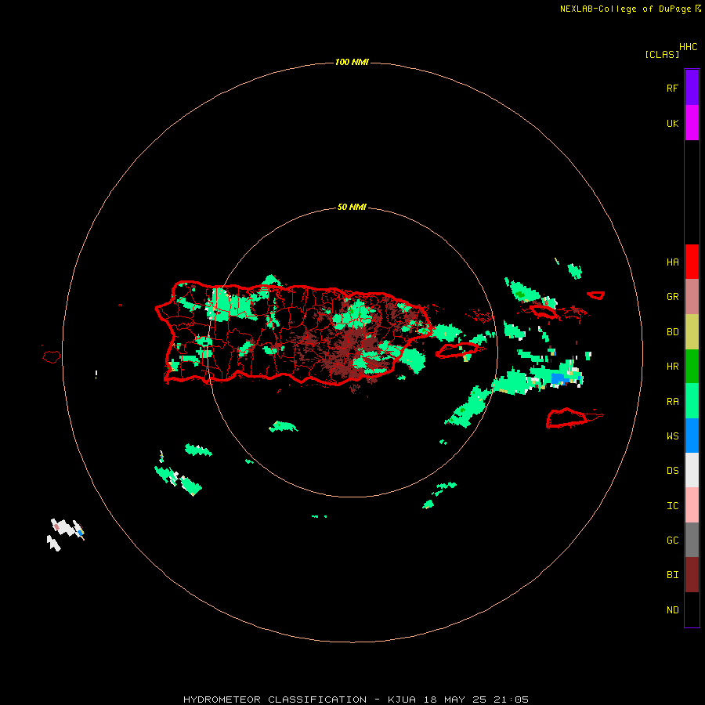Click the dark green HR legend swatch

click(692, 367)
